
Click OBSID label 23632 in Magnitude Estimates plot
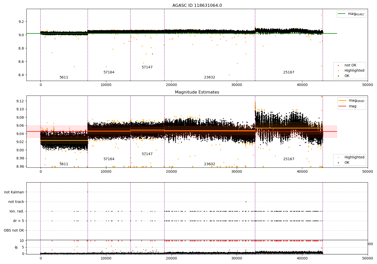(x=210, y=164)
